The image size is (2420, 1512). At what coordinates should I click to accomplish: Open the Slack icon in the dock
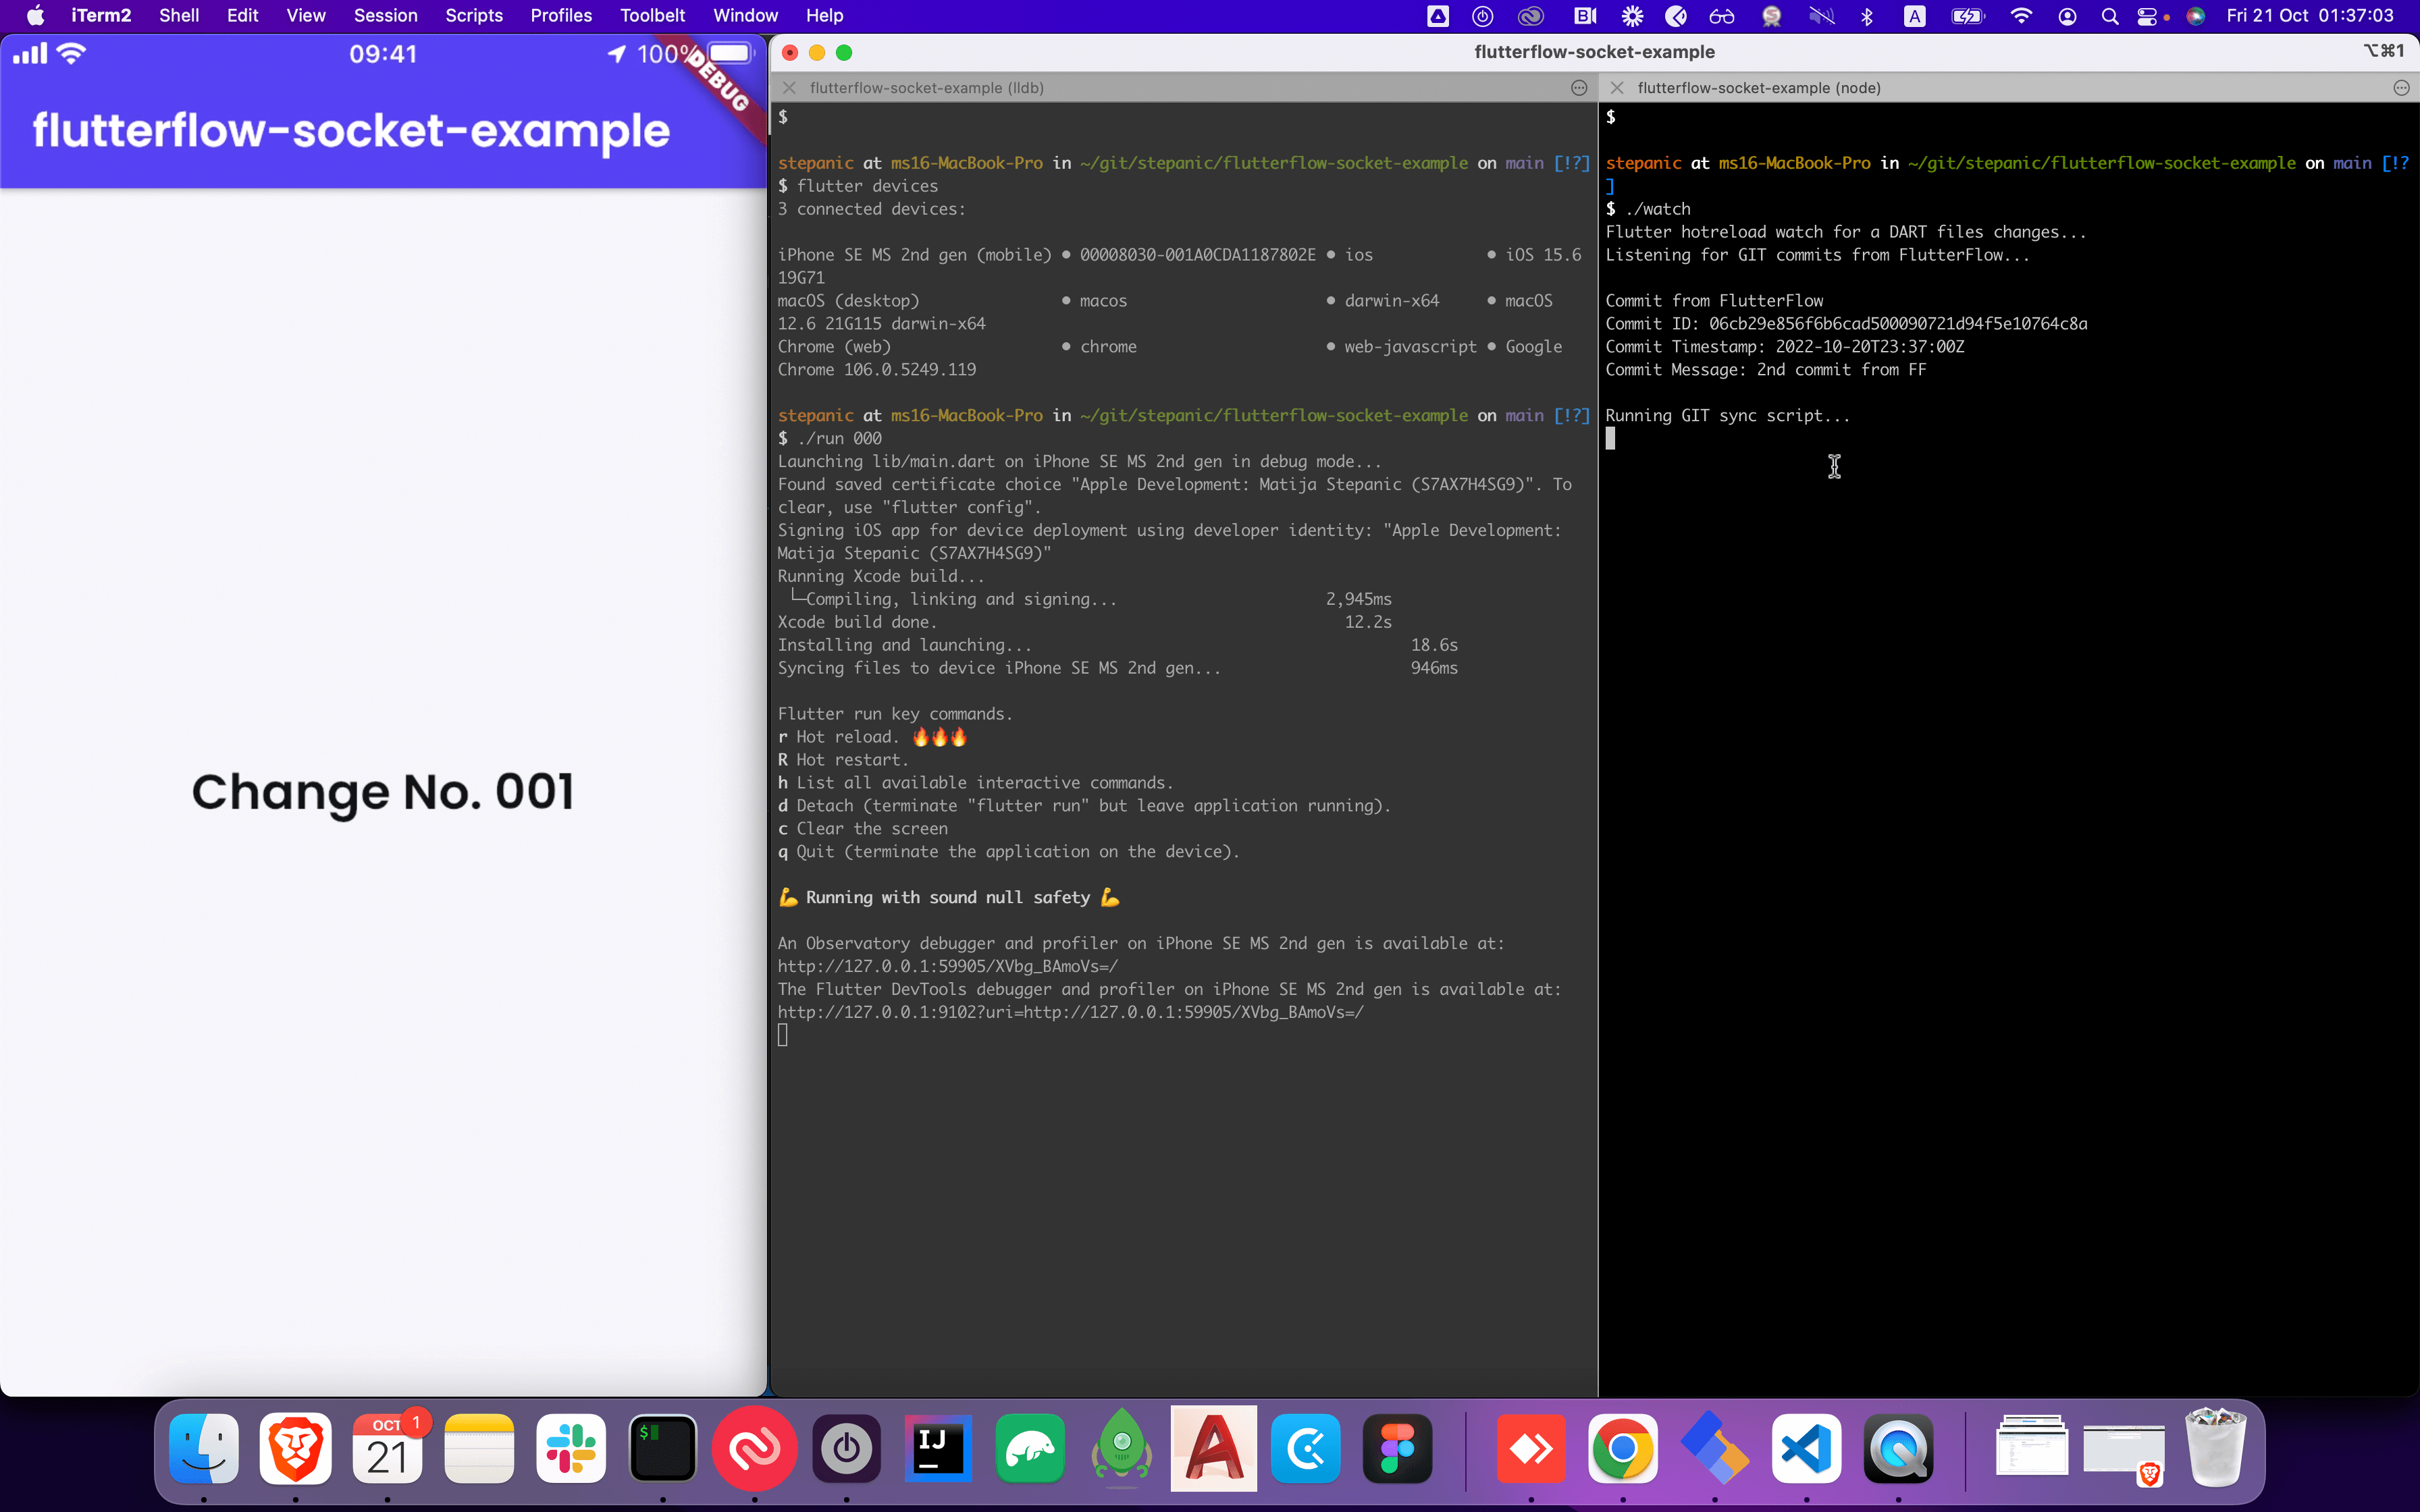click(x=571, y=1449)
